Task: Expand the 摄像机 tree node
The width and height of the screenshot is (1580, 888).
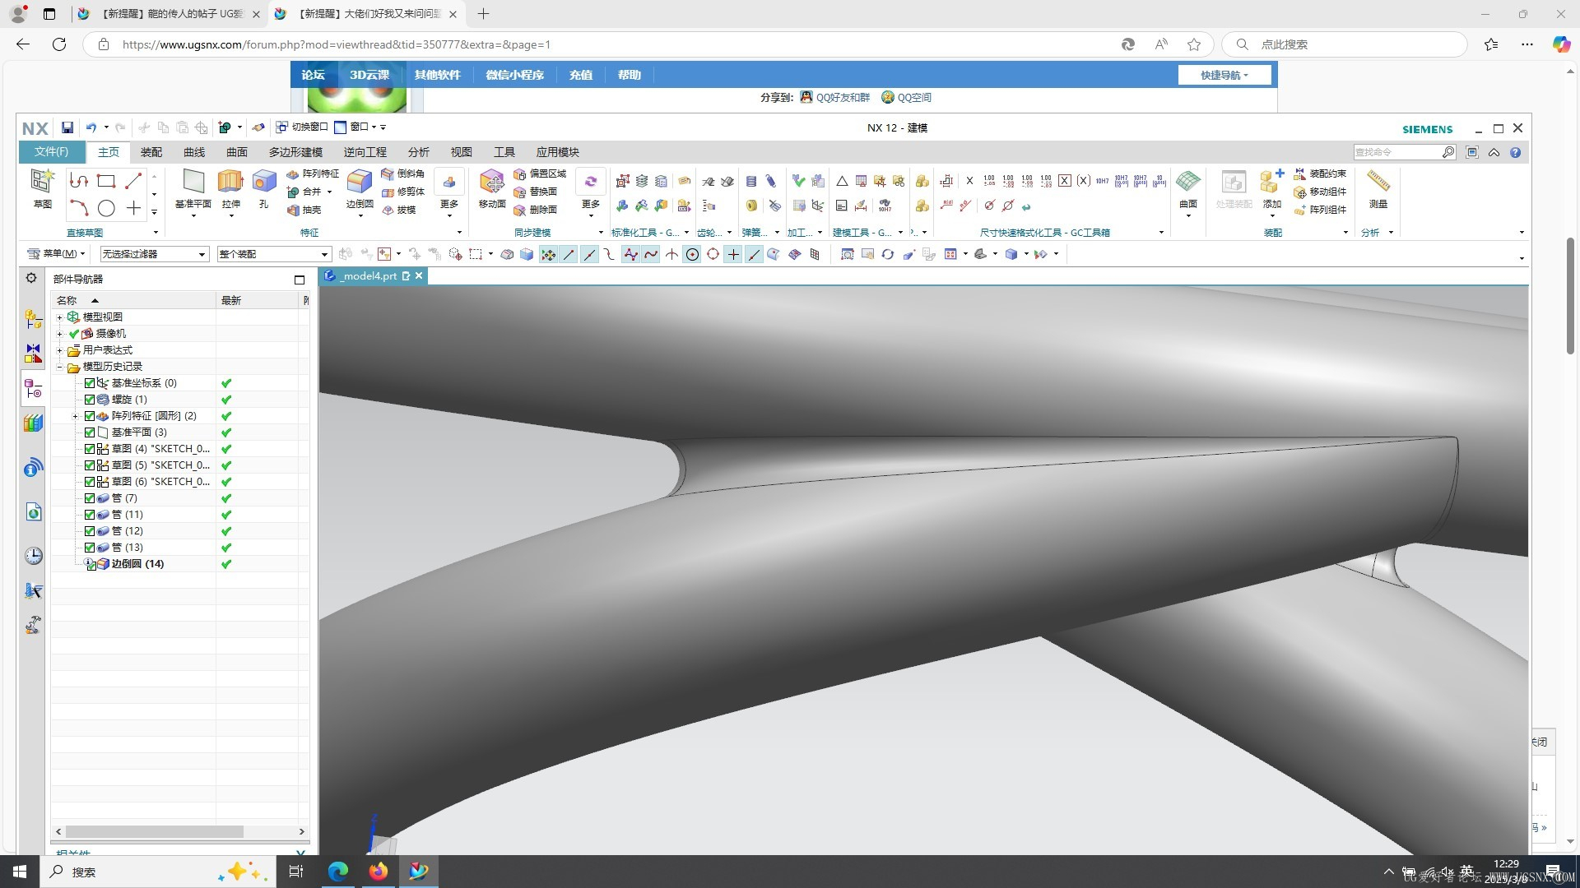Action: pyautogui.click(x=59, y=334)
